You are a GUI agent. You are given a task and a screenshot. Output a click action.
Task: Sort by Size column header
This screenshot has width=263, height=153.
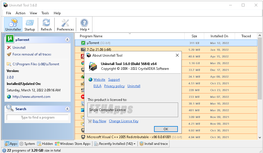tap(194, 36)
